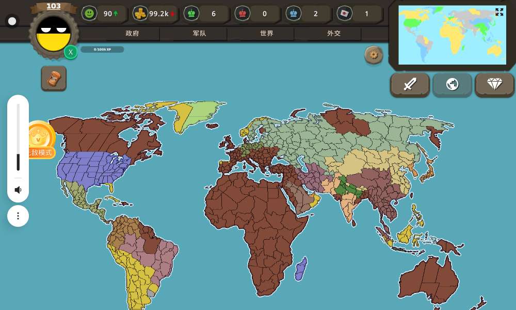The height and width of the screenshot is (310, 516).
Task: Click the green smiley happiness icon
Action: click(90, 14)
